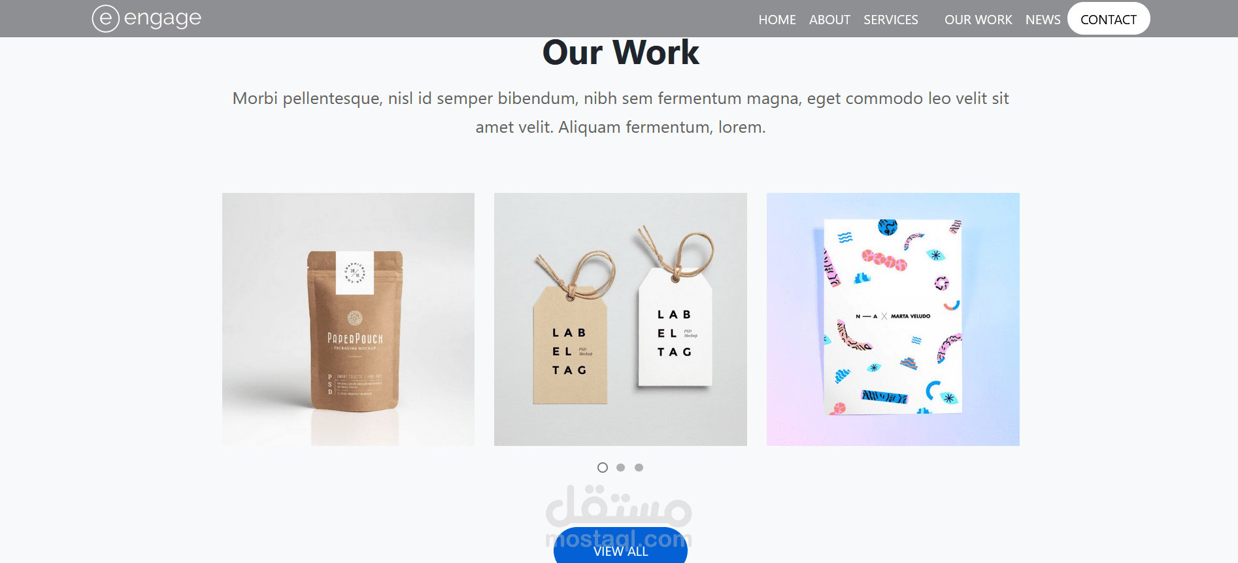The image size is (1238, 563).
Task: Jump to the third carousel slide dot
Action: click(639, 468)
